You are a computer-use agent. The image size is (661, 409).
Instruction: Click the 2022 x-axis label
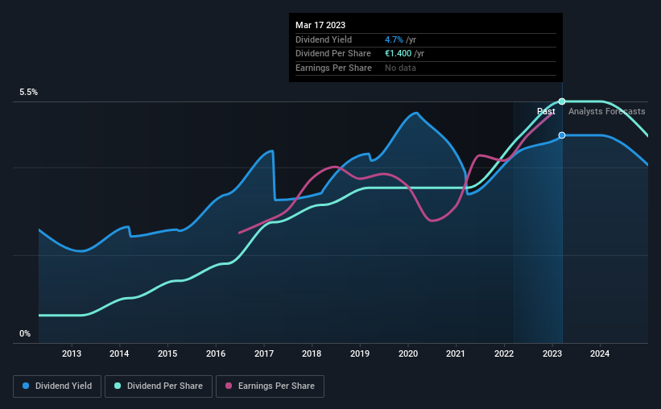504,353
